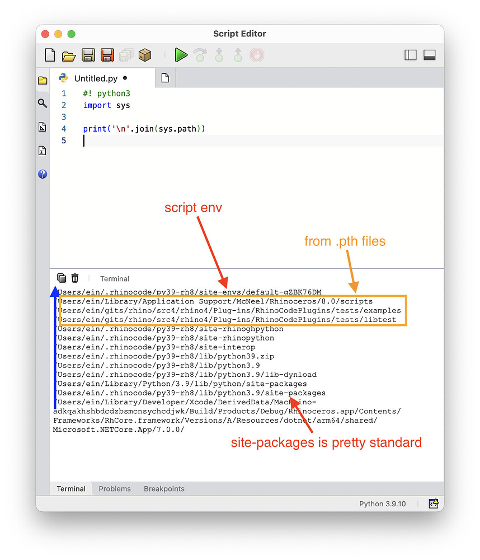Open the package manager box icon

click(144, 55)
